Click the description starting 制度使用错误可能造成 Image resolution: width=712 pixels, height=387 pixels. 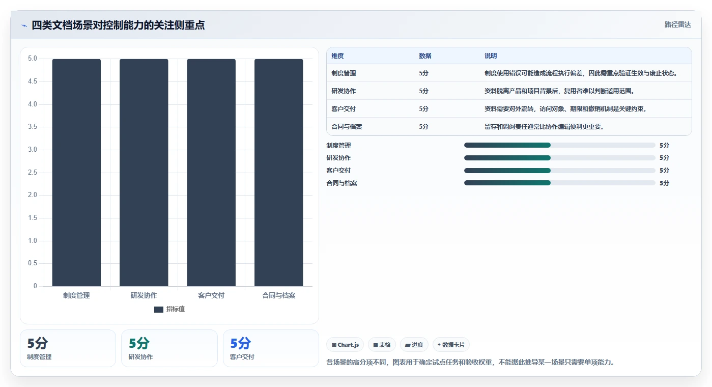(x=581, y=73)
